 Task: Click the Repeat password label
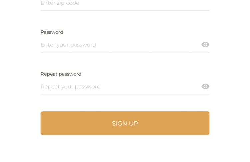[61, 74]
